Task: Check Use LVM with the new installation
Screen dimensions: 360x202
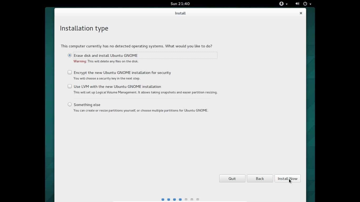Action: 70,86
